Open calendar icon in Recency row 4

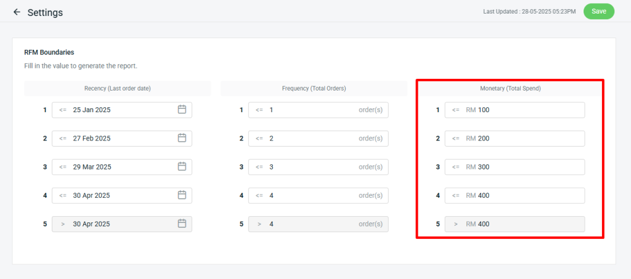click(182, 195)
